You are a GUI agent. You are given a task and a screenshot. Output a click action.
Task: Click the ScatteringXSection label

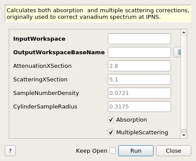40,80
